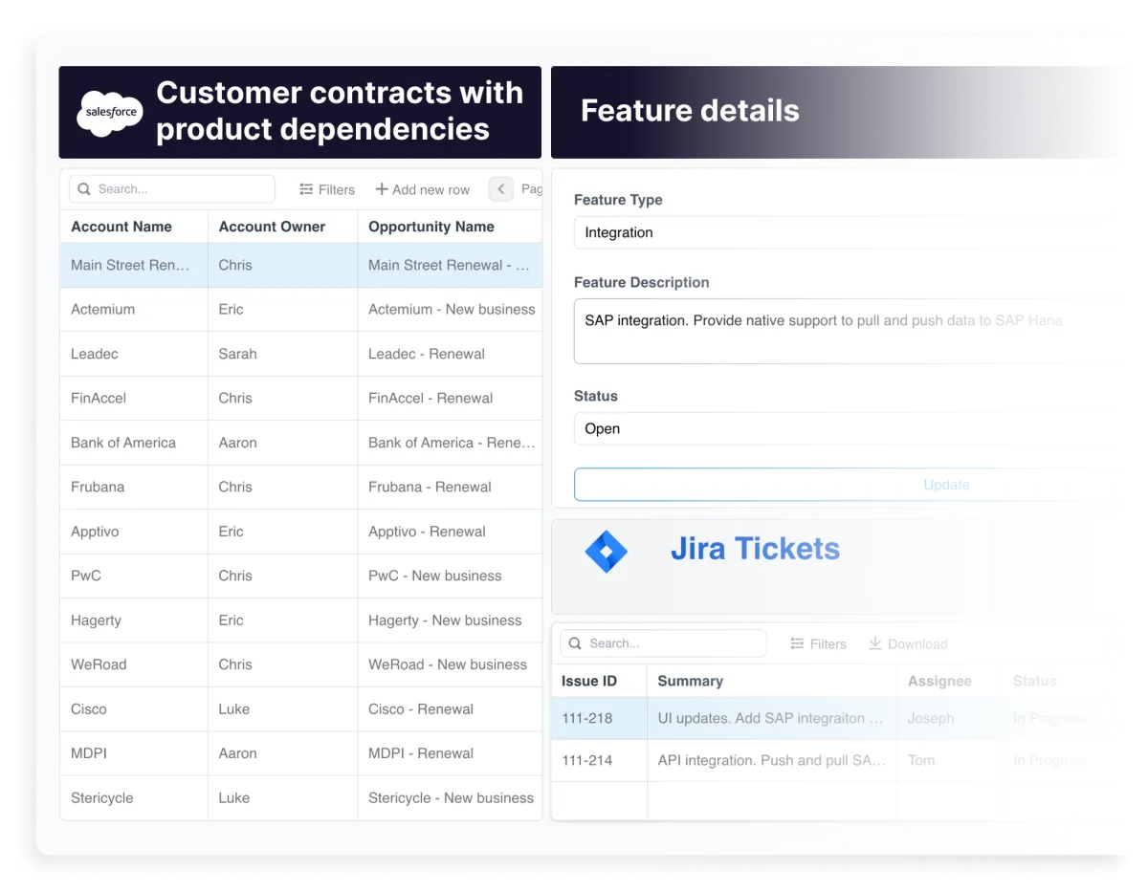Click the Jira diamond logo
1148x892 pixels.
[x=606, y=552]
